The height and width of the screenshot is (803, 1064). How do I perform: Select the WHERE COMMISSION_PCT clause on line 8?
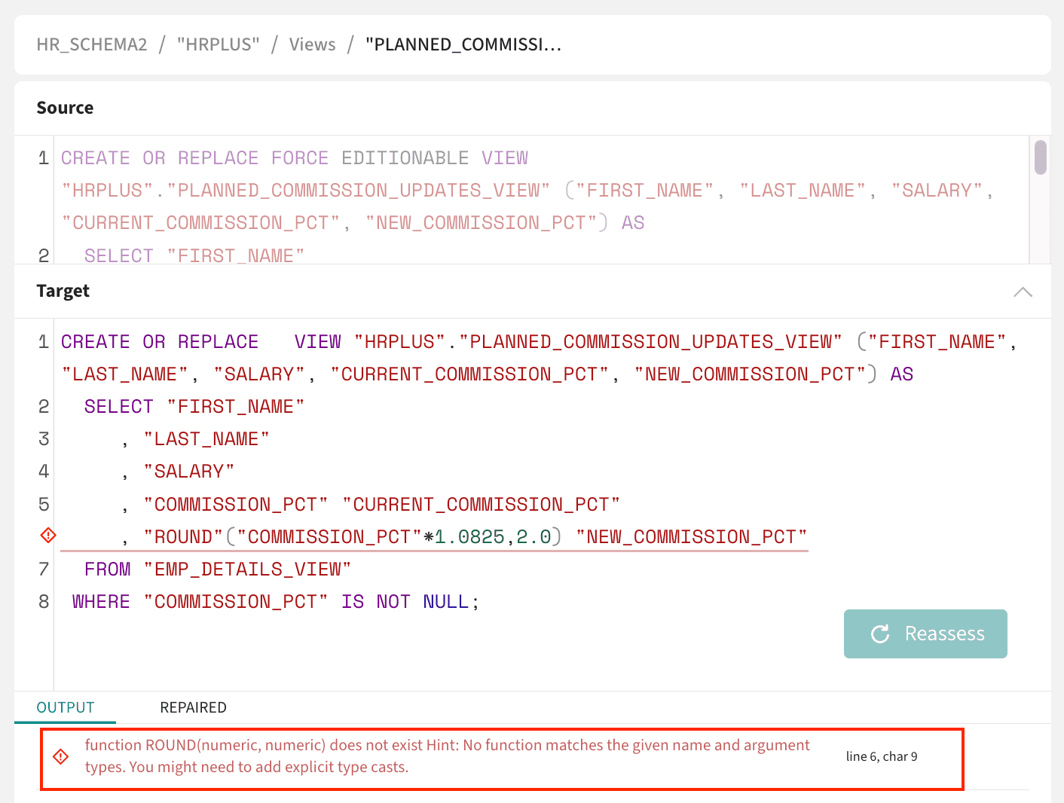[275, 601]
